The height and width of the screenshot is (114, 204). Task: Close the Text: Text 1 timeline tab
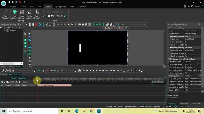(x=20, y=74)
